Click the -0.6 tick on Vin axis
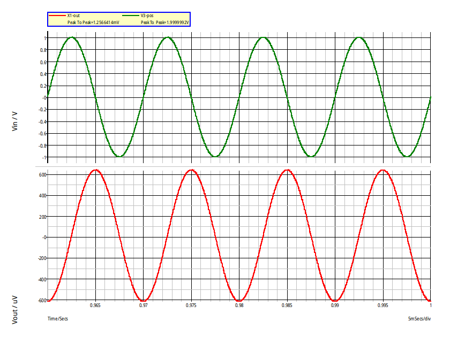Image resolution: width=450 pixels, height=337 pixels. pos(42,134)
